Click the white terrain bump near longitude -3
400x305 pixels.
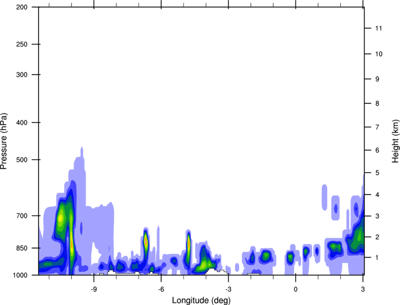(216, 271)
